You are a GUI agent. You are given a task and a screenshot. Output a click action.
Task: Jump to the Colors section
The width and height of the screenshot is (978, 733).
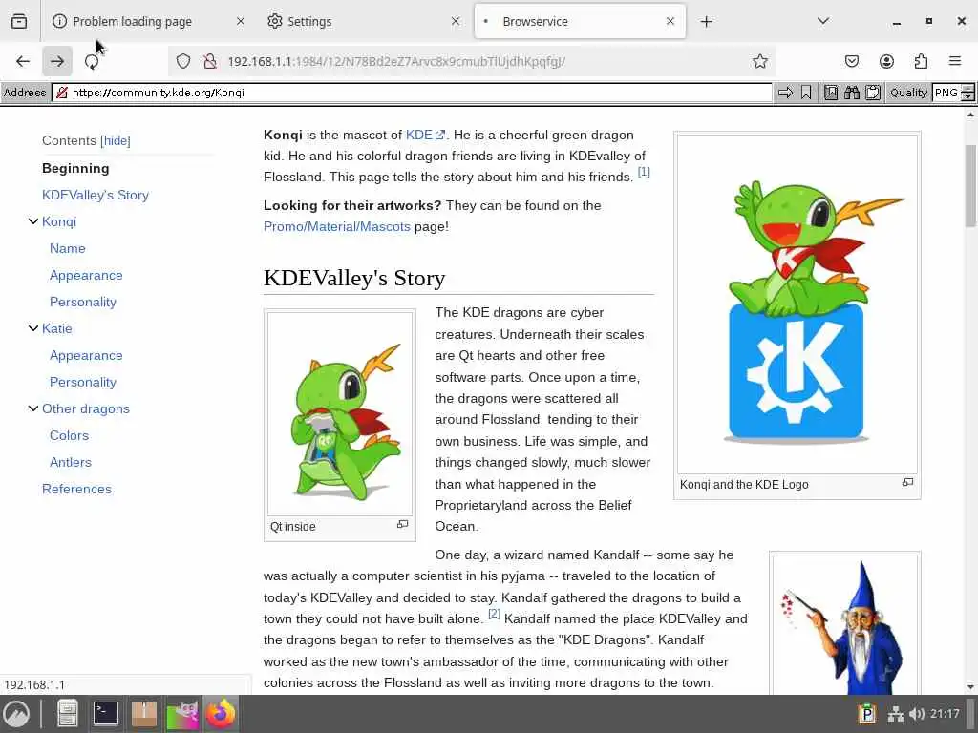pos(69,435)
